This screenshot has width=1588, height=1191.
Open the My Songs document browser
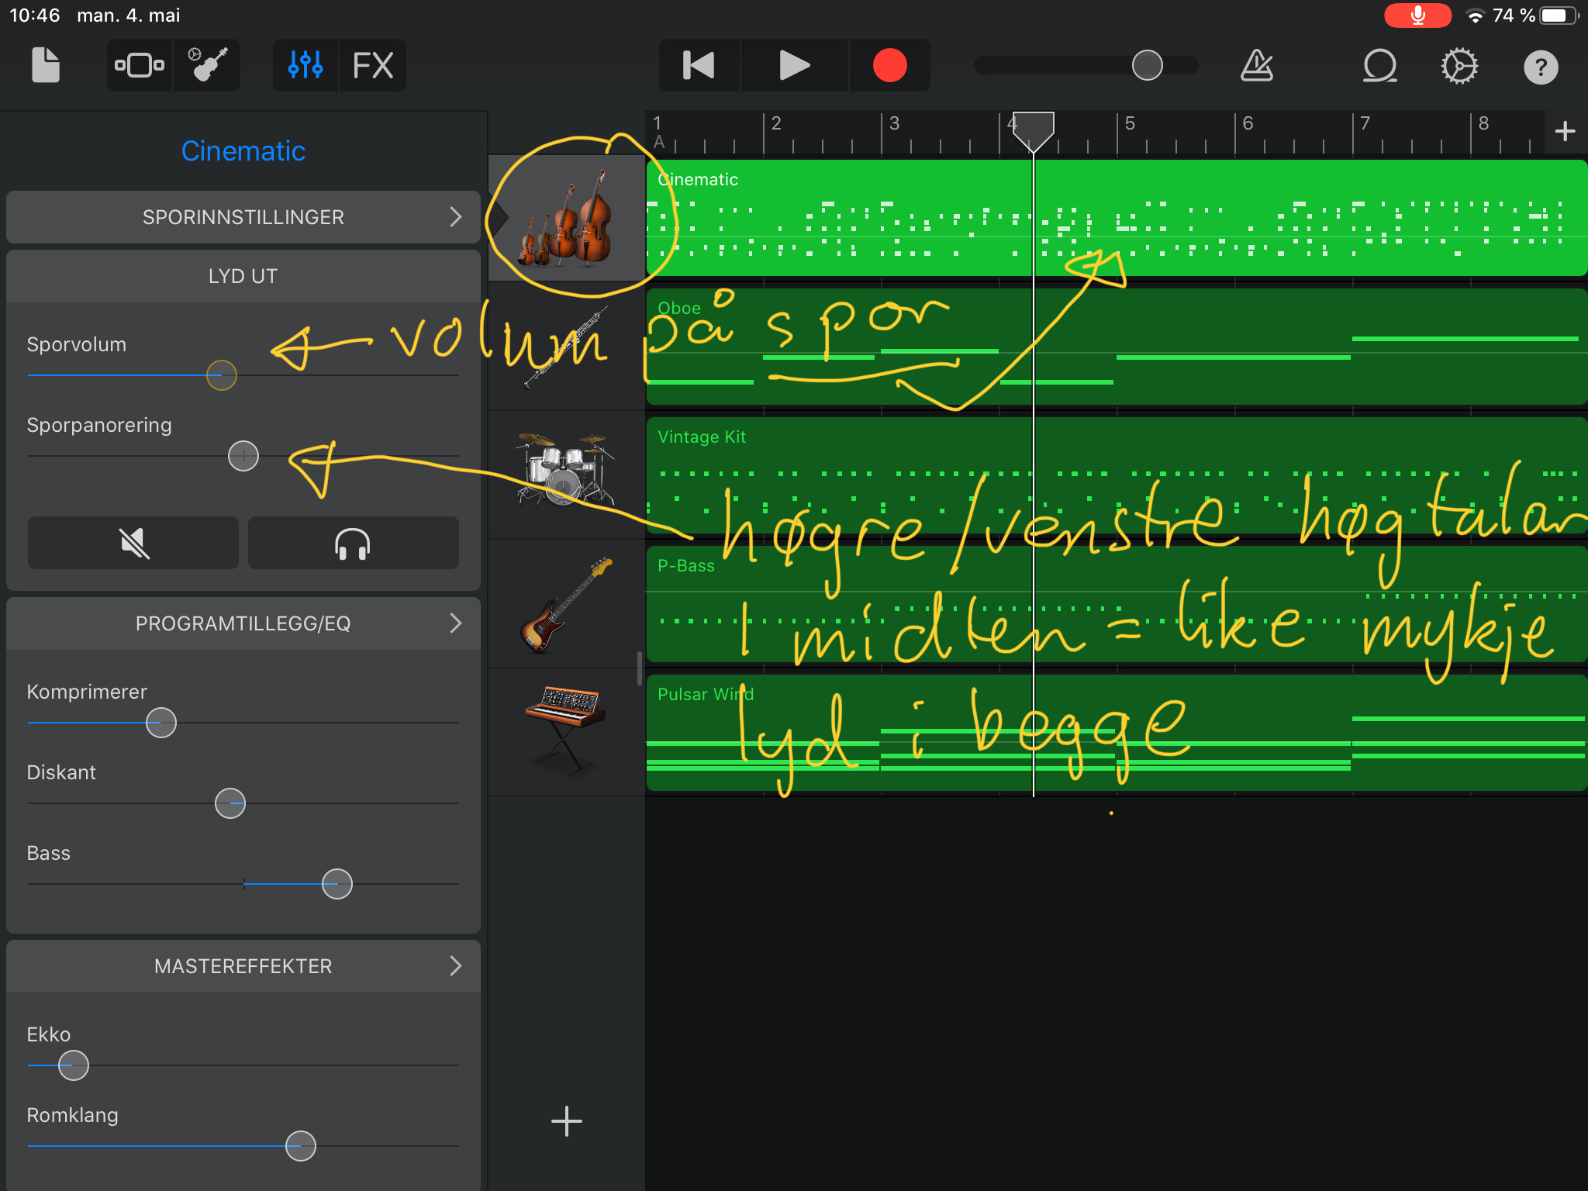46,65
